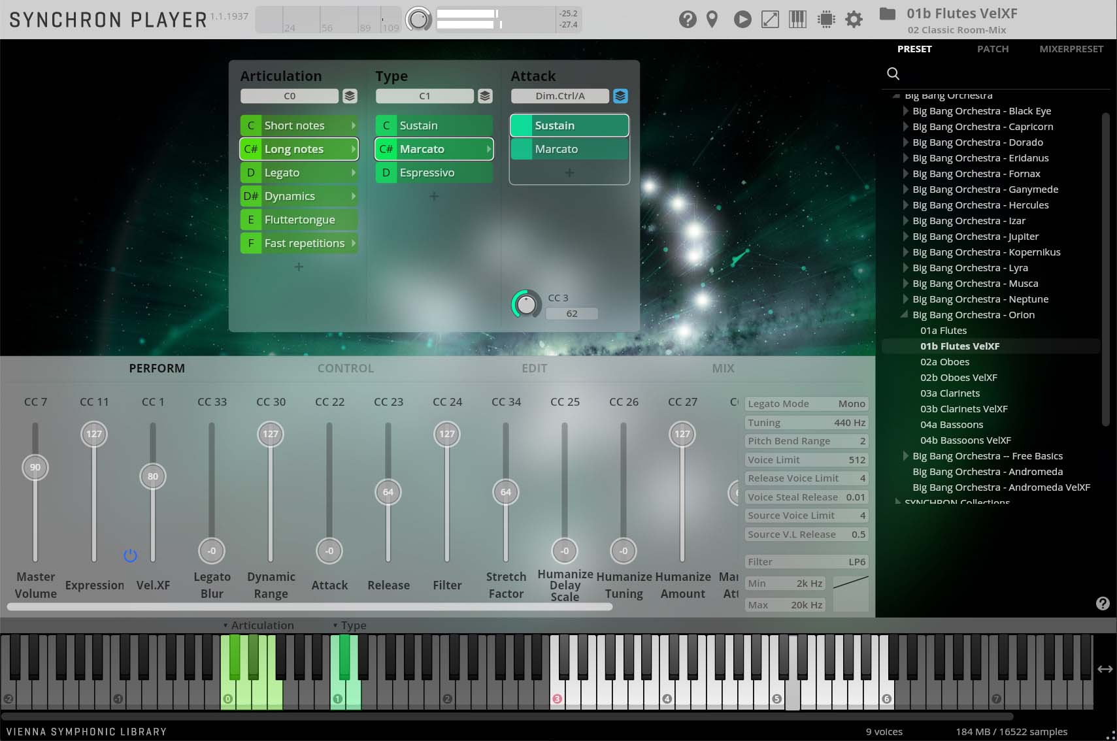Click the help icon at bottom of preset browser
The width and height of the screenshot is (1117, 741).
(1103, 603)
